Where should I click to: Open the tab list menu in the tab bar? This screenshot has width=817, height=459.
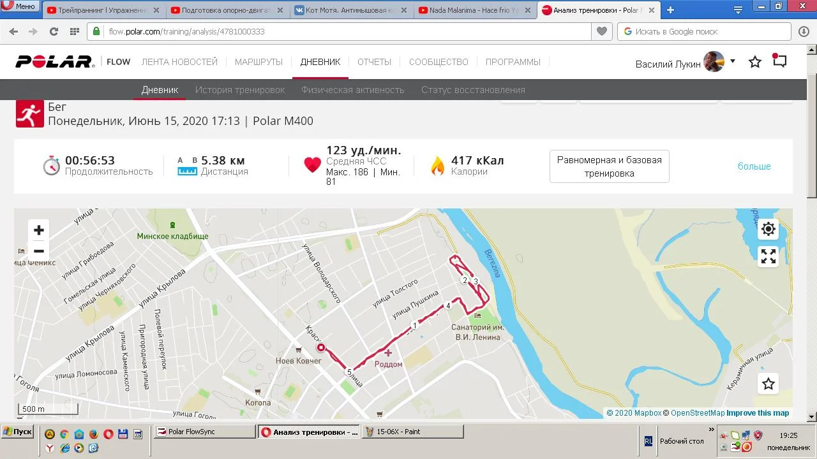738,10
